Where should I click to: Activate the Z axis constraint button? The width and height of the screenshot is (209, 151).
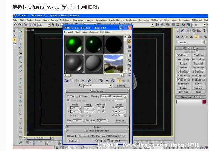pos(14,40)
